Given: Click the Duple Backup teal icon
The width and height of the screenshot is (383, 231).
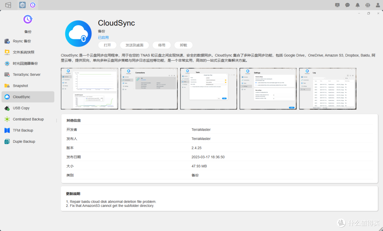Looking at the screenshot, I should click(7, 141).
